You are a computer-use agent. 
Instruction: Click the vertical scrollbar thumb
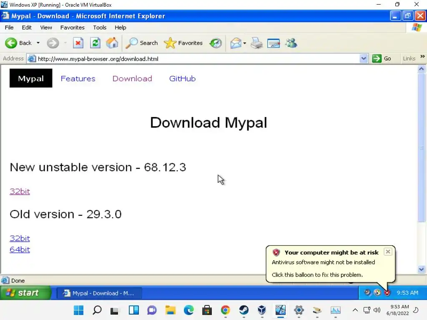point(421,147)
